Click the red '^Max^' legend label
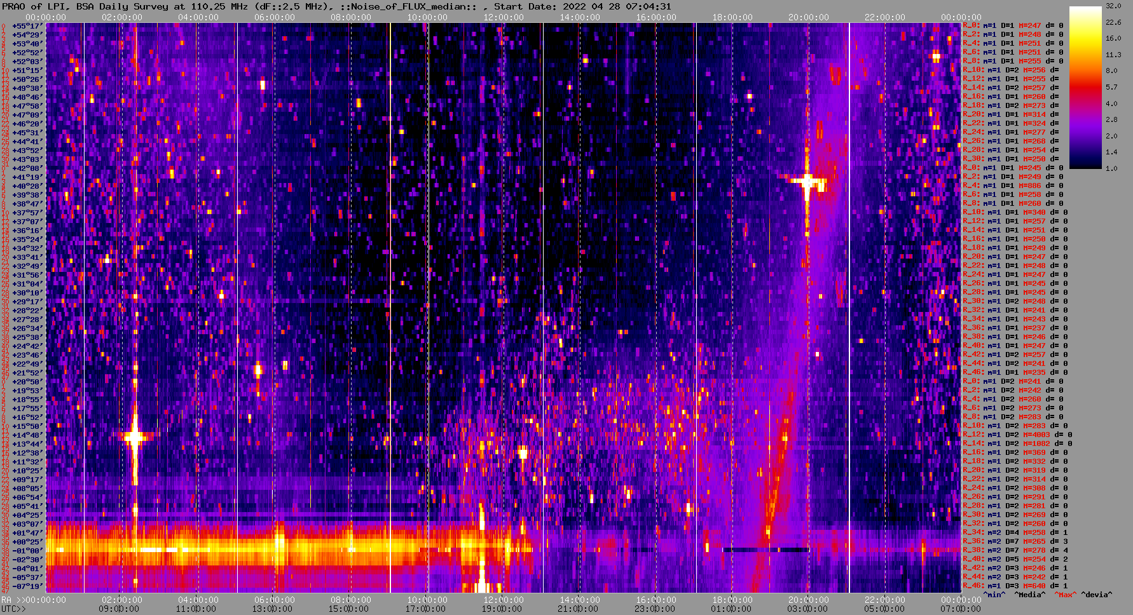1133x615 pixels. tap(1065, 595)
